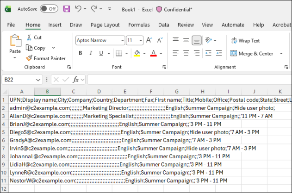Click the Confidential sensitivity shield icon
Image resolution: width=292 pixels, height=193 pixels.
[x=159, y=9]
